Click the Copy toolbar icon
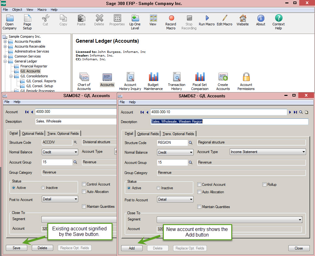315x256 pixels. 63,18
